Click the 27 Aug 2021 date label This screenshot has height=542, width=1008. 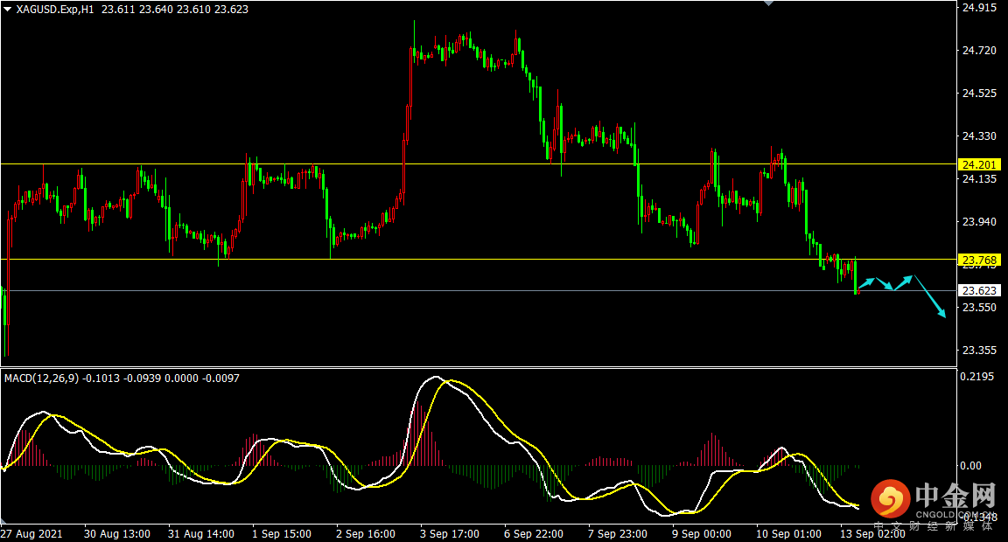pyautogui.click(x=32, y=533)
